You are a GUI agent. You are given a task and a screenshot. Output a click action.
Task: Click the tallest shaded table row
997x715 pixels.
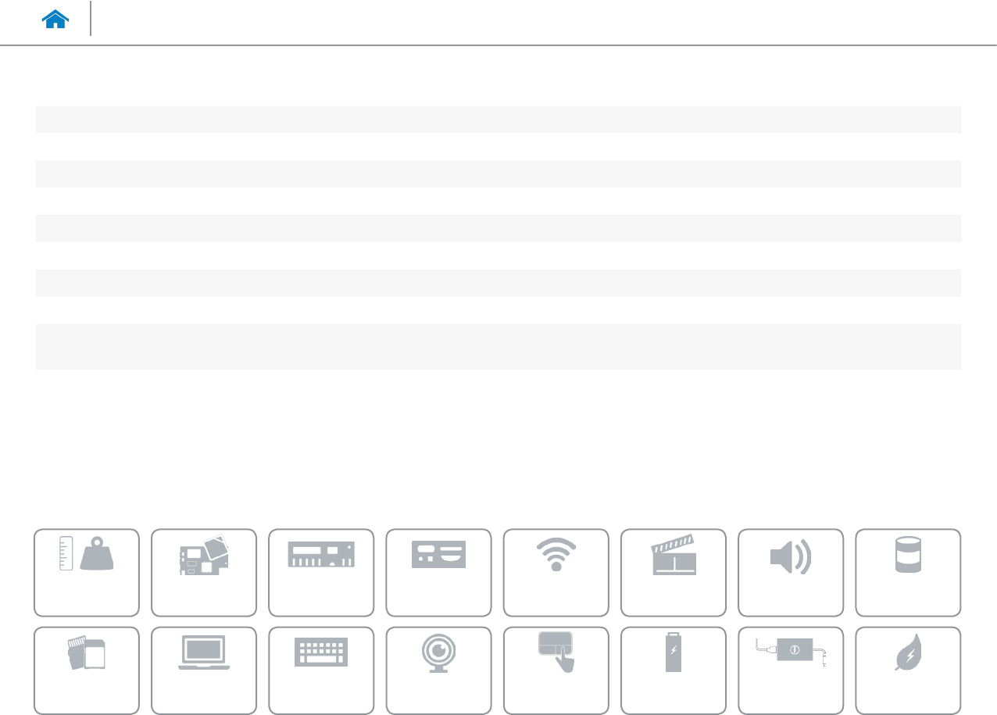[498, 346]
